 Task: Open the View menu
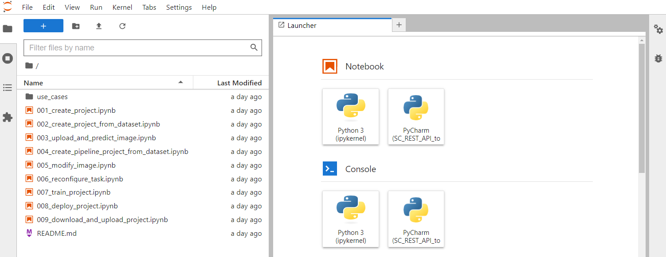tap(72, 8)
